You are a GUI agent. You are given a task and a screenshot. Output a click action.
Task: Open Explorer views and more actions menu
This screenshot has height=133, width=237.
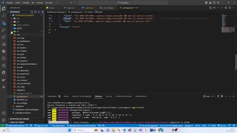[x=41, y=8]
